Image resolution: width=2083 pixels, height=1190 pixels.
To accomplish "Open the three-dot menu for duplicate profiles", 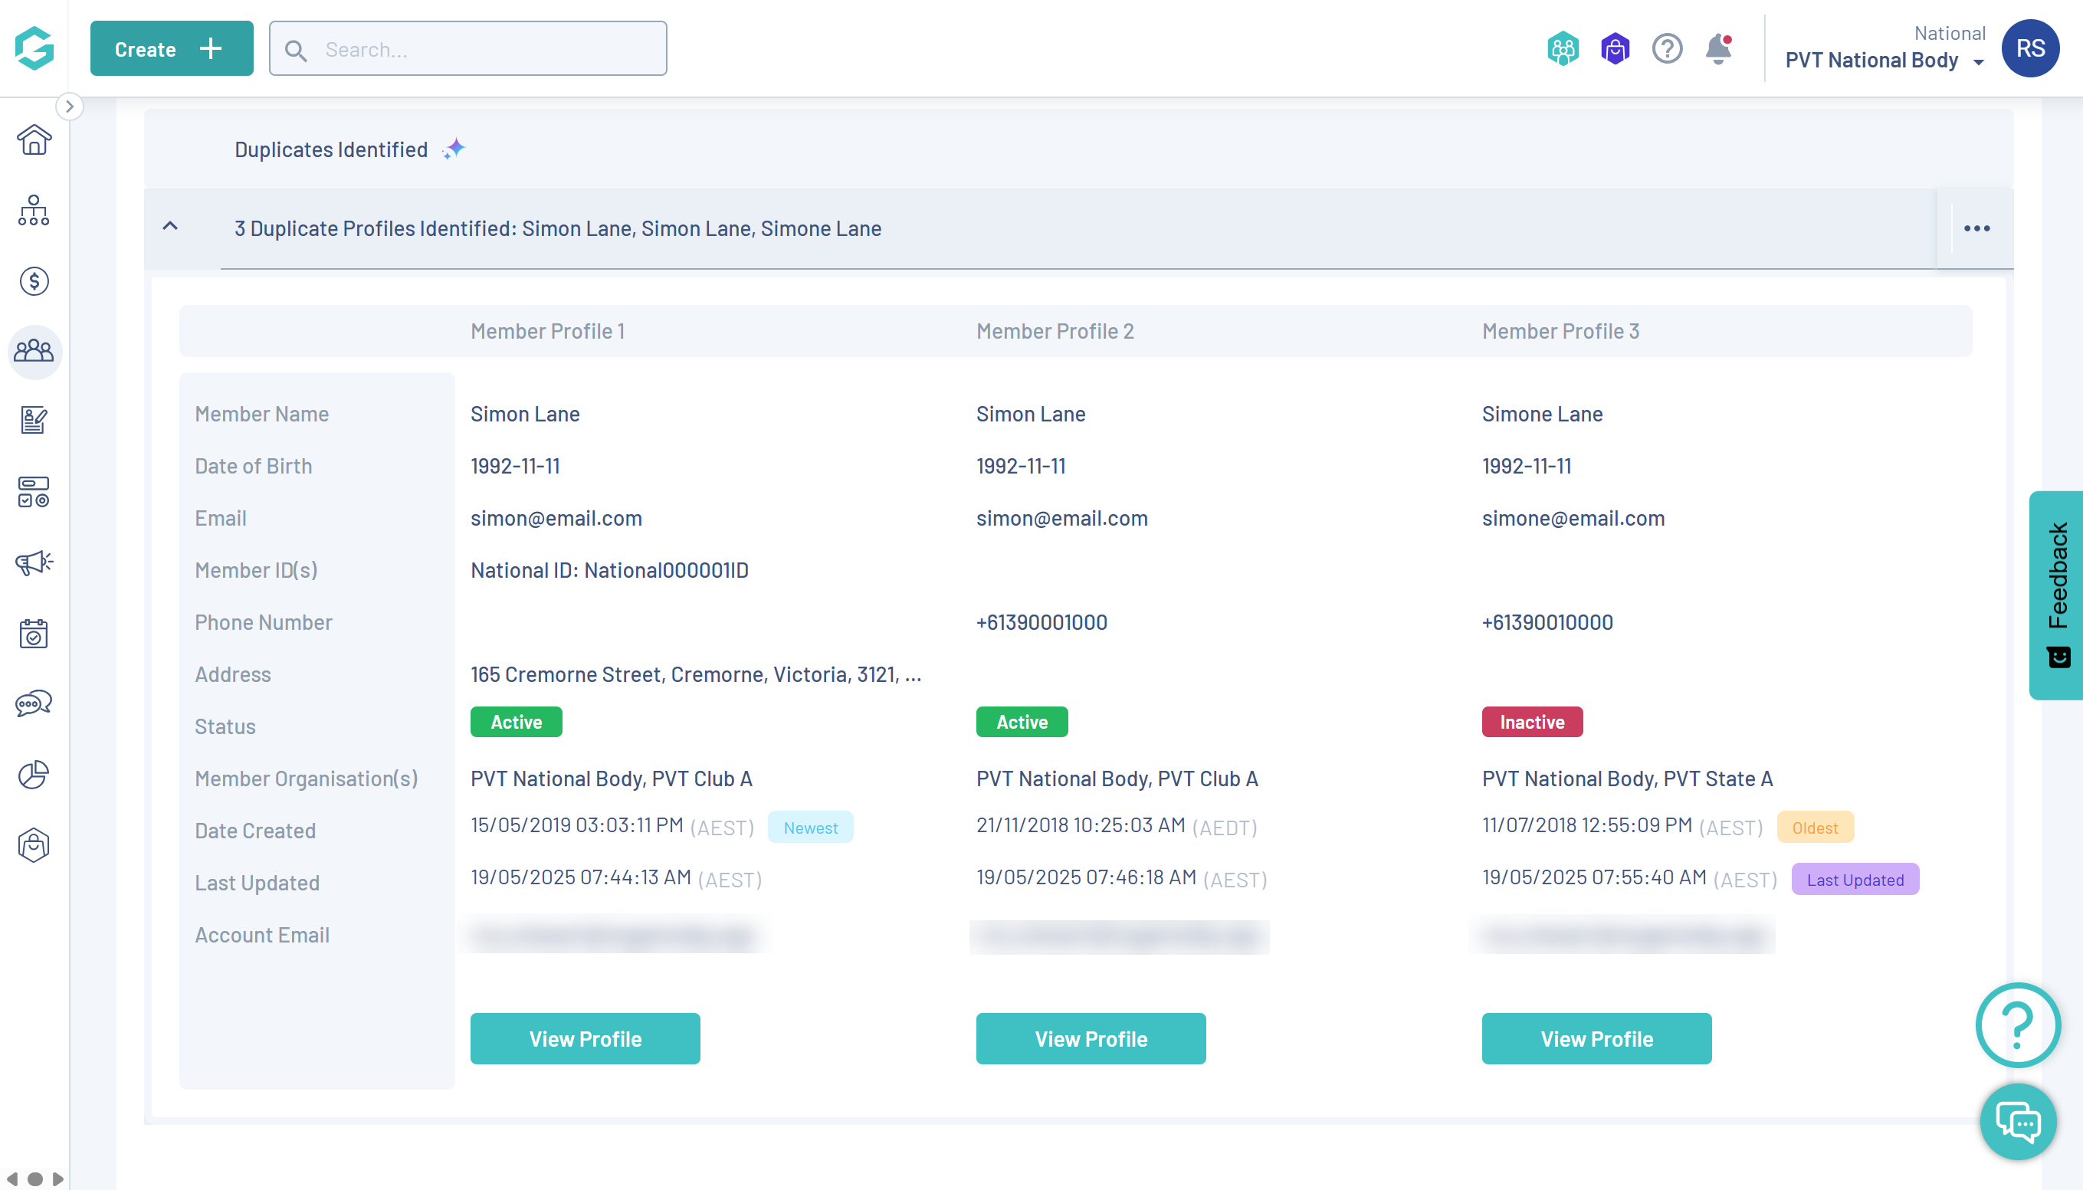I will [x=1976, y=229].
